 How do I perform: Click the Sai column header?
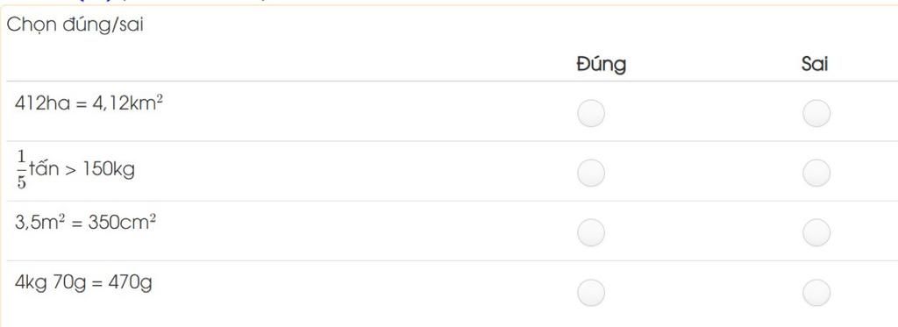point(815,65)
